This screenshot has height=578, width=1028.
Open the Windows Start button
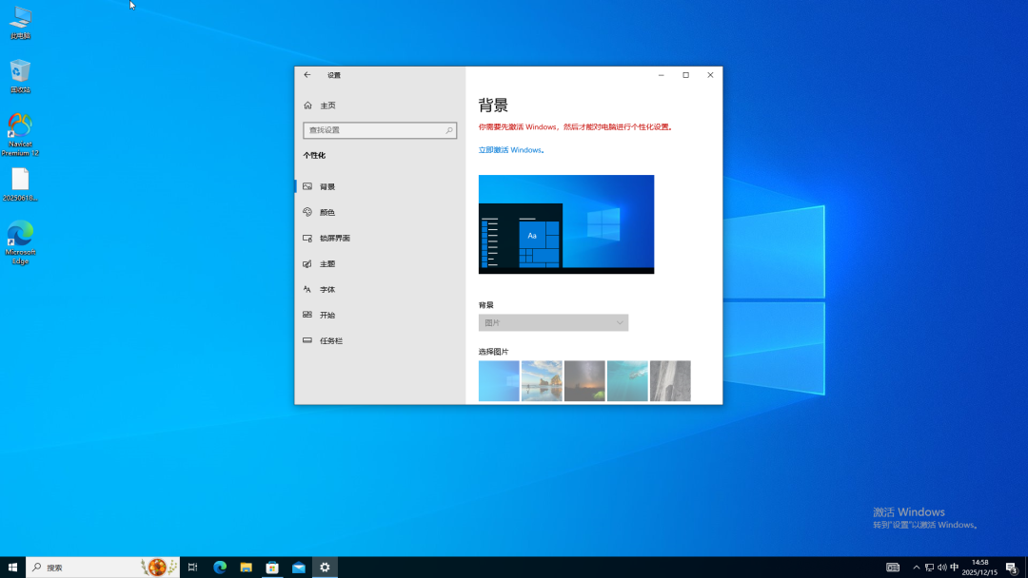tap(12, 568)
